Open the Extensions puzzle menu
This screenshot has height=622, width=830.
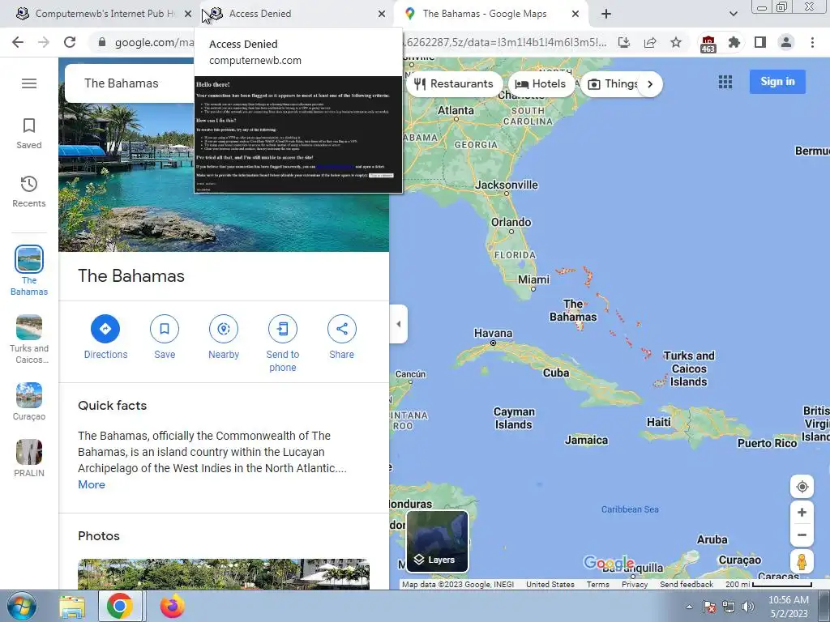click(x=734, y=42)
